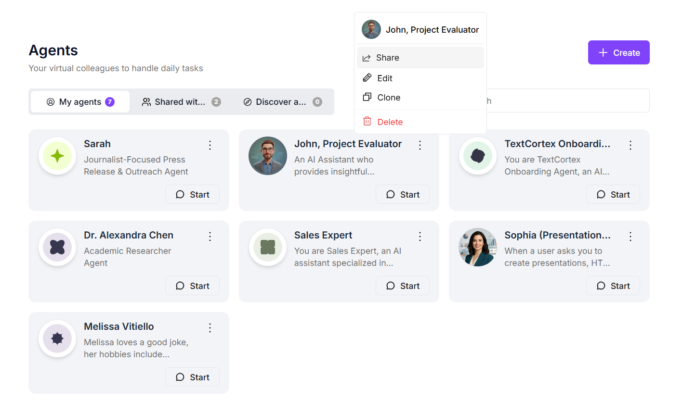
Task: Click John's profile photo on his card
Action: (267, 156)
